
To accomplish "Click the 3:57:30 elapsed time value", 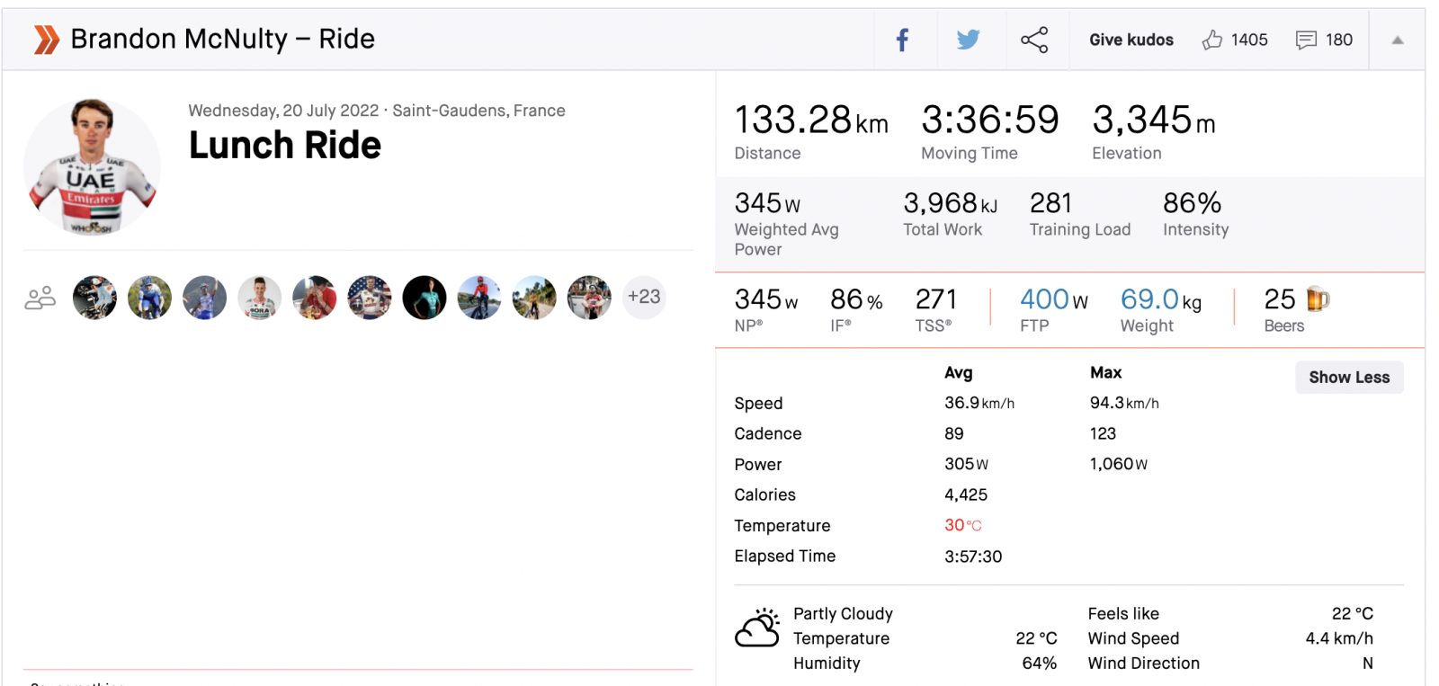I will pos(973,557).
